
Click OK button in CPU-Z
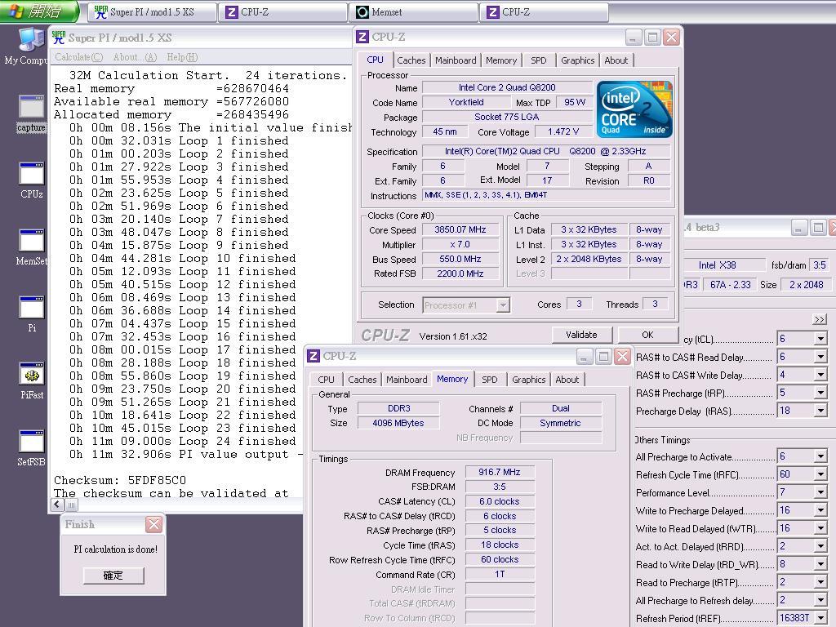point(647,335)
